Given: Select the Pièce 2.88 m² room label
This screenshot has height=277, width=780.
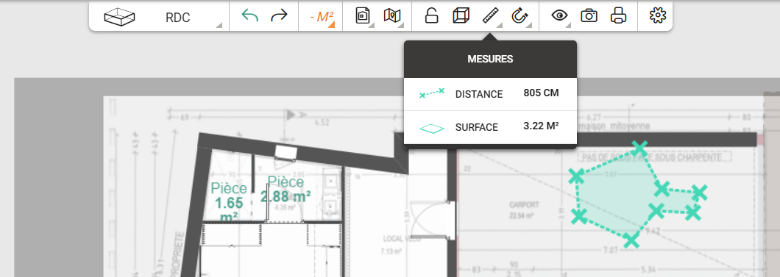Looking at the screenshot, I should coord(286,189).
